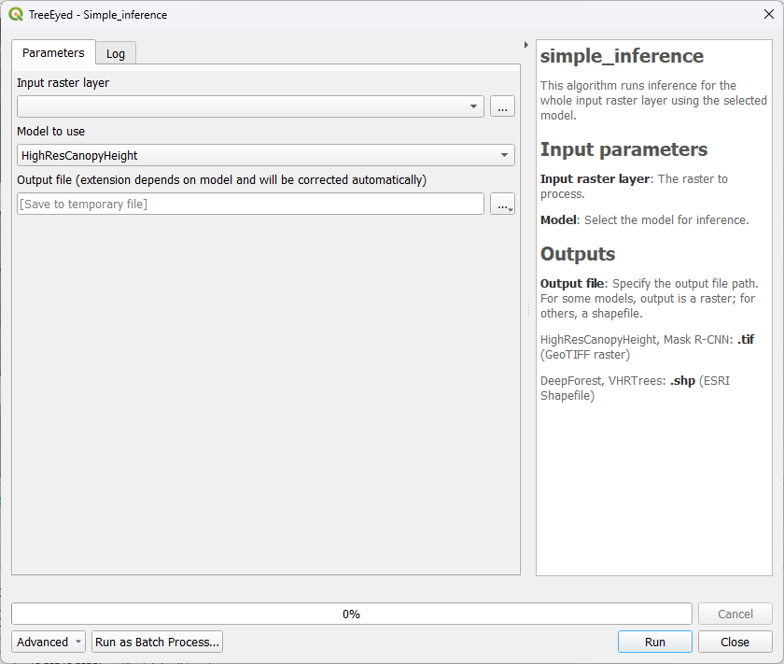Click the output file path field
Image resolution: width=784 pixels, height=664 pixels.
(x=250, y=205)
